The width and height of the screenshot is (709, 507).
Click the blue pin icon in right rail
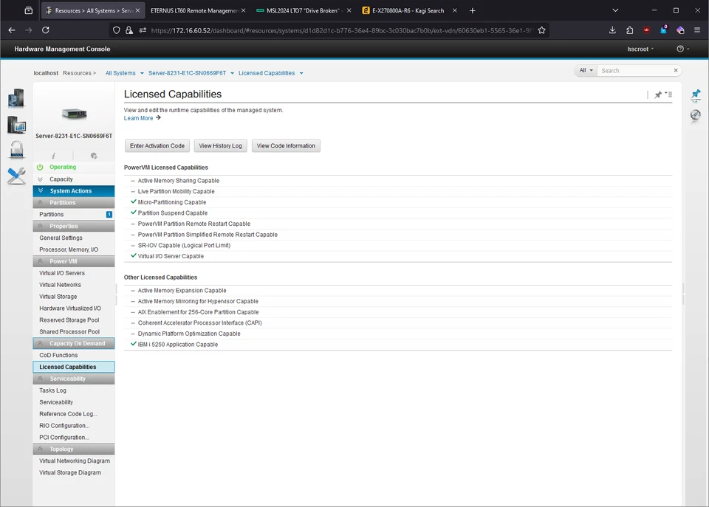(x=696, y=95)
